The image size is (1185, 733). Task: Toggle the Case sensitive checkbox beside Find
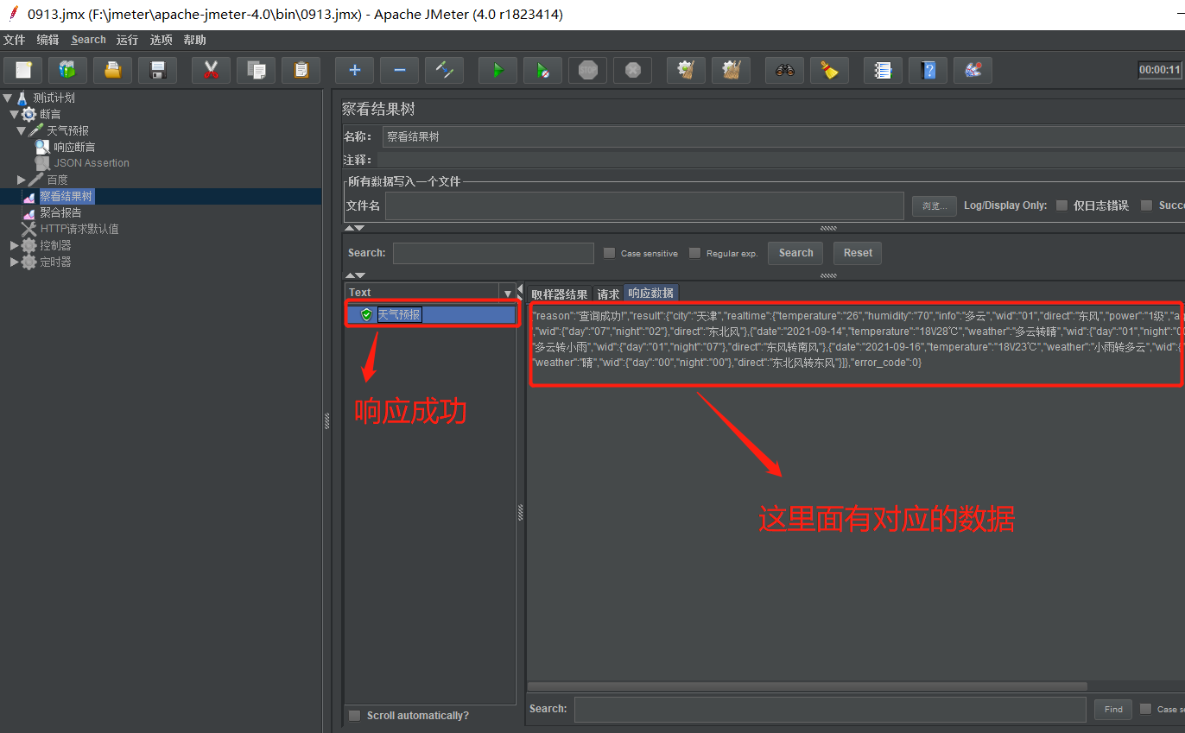pyautogui.click(x=1145, y=709)
